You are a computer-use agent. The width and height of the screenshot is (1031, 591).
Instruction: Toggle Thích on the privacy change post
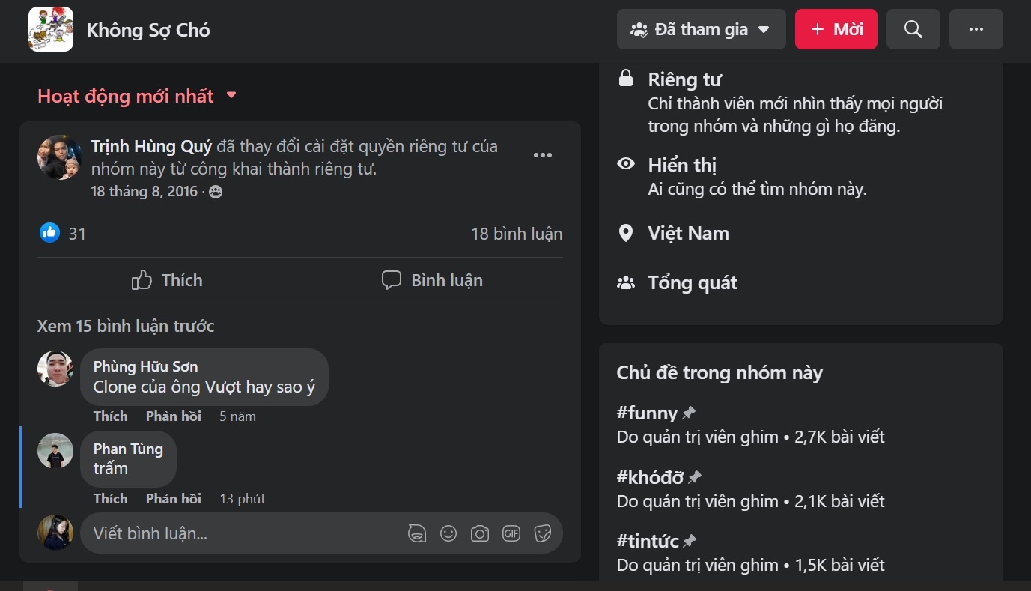coord(166,279)
